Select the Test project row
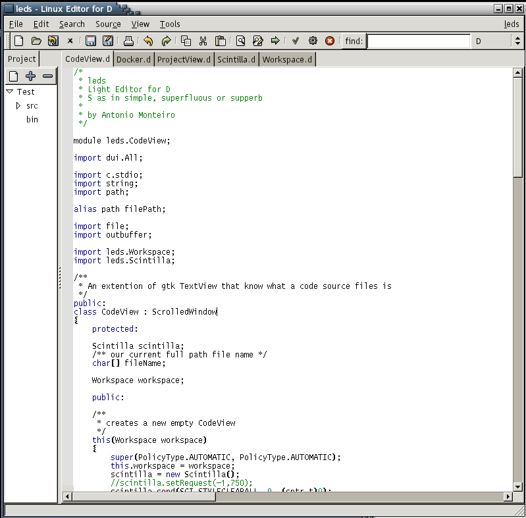 [x=26, y=91]
